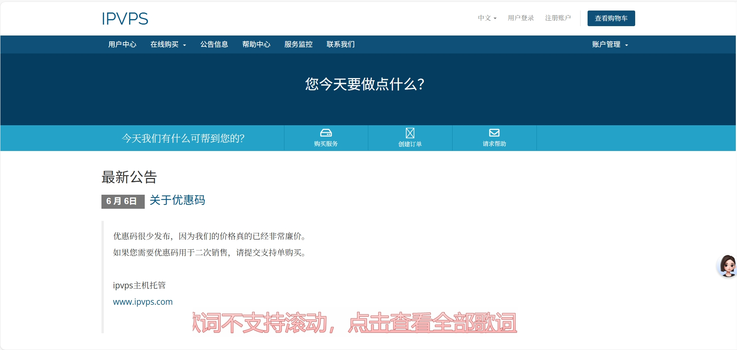The image size is (737, 350).
Task: Open the customer service avatar chat
Action: pos(727,266)
